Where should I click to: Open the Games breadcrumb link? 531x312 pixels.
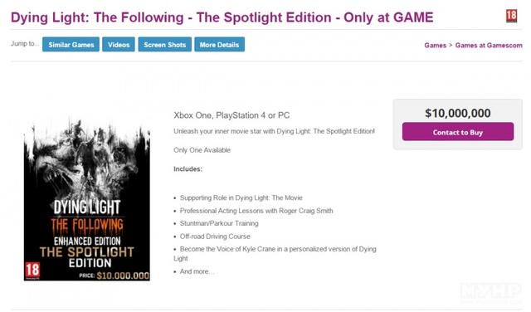(x=435, y=46)
